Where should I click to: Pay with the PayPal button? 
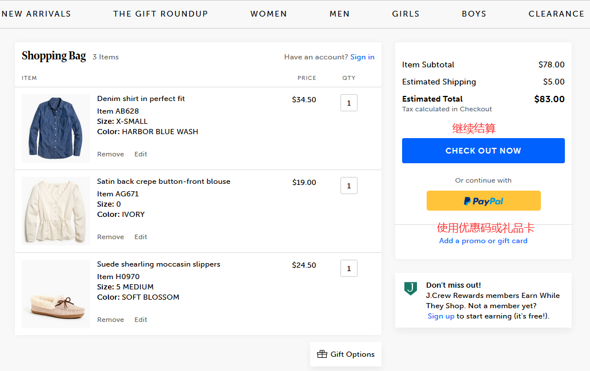click(x=483, y=201)
